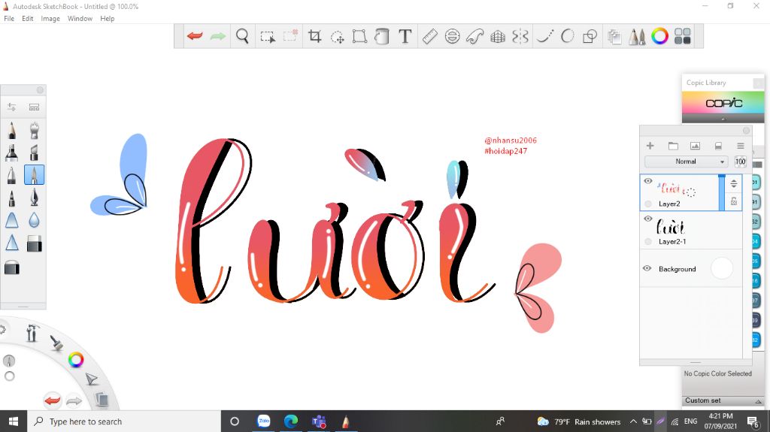Viewport: 770px width, 432px height.
Task: Collapse the Copic Library color map arrow
Action: point(723,119)
